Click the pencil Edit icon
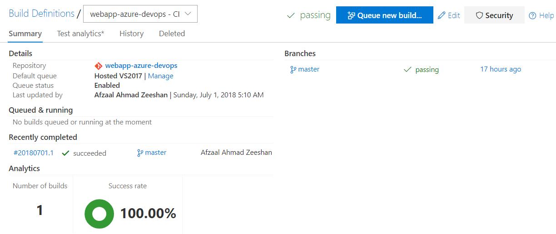This screenshot has height=234, width=556. (442, 15)
